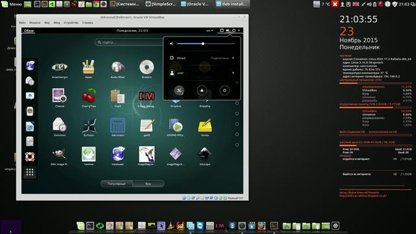Click the Обзор activities button
416x234 pixels.
click(29, 31)
